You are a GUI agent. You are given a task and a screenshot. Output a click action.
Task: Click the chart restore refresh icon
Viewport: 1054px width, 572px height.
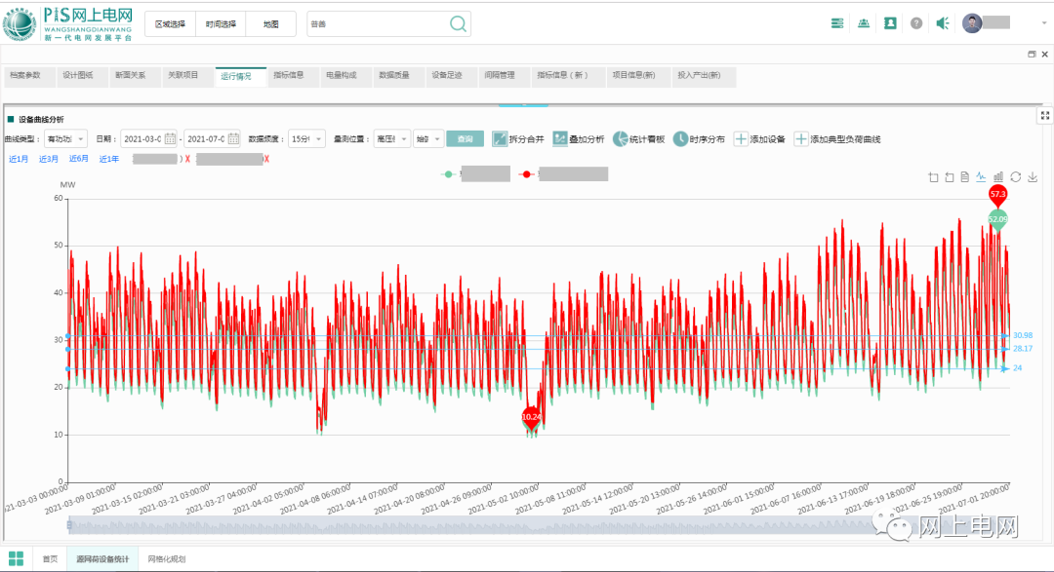[x=1016, y=177]
